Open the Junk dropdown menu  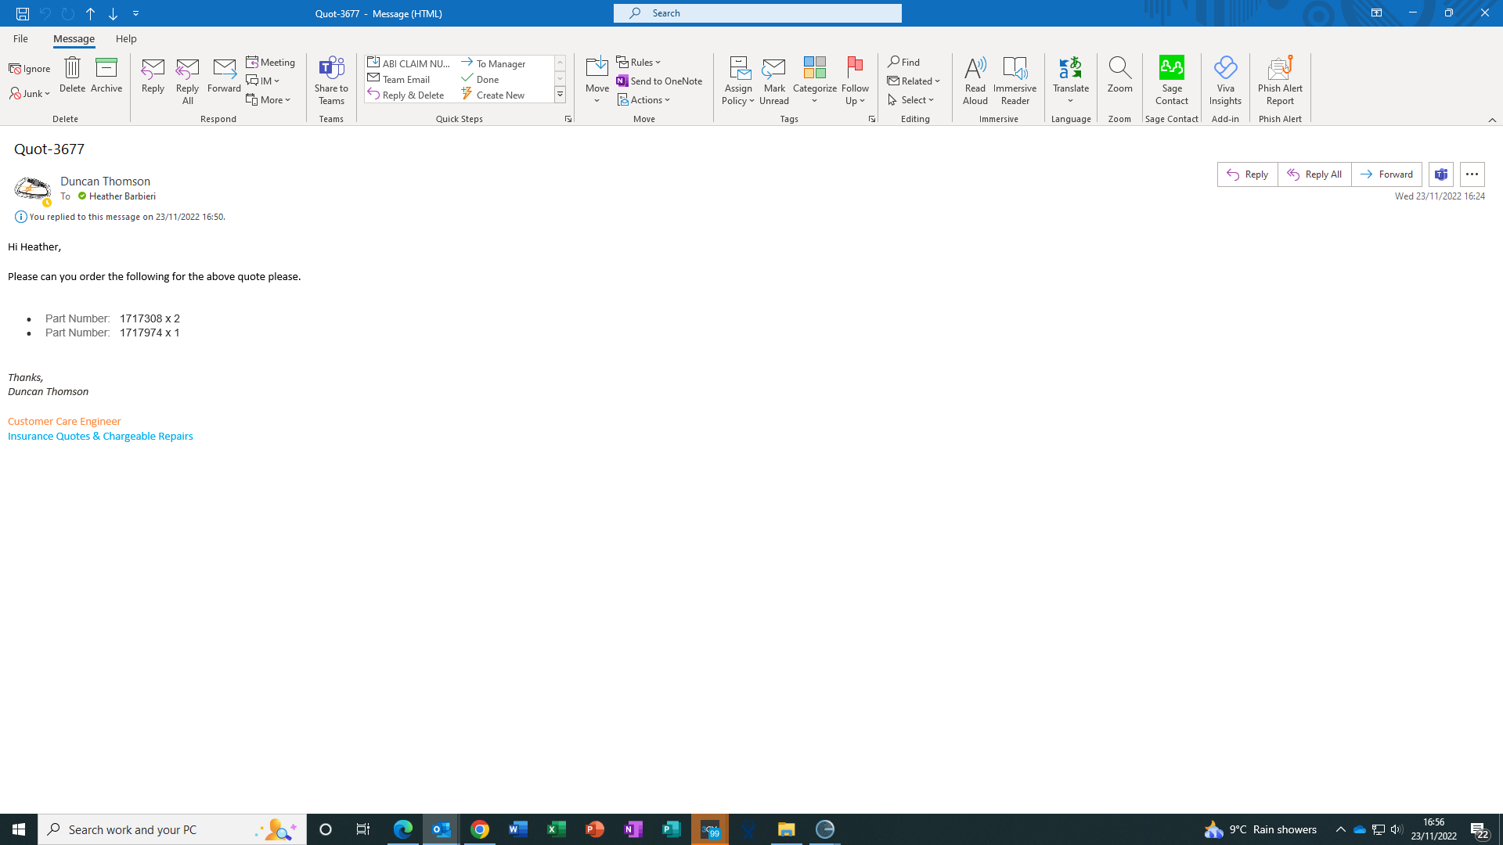click(31, 94)
